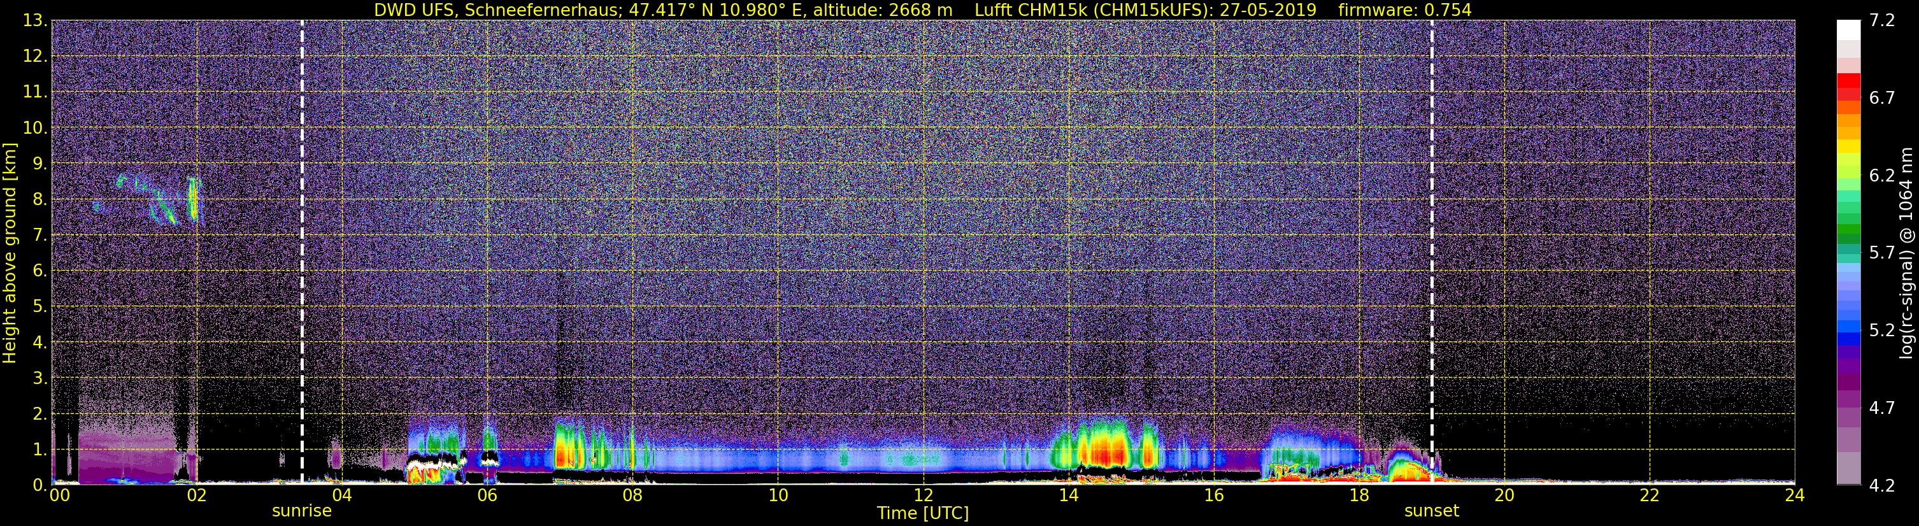
Task: Click the colorbar tick label 4.2
Action: [1882, 486]
